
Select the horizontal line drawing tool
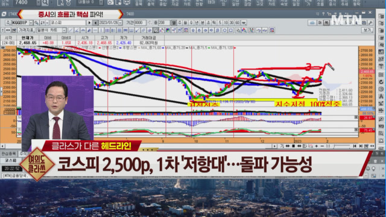point(95,30)
